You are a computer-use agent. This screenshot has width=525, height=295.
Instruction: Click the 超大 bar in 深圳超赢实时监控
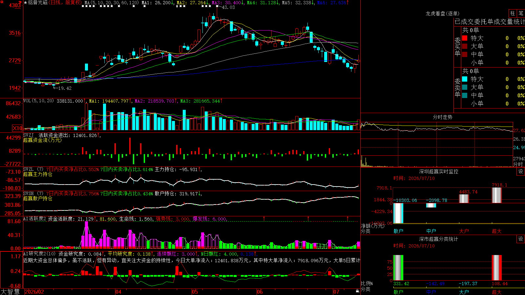497,195
